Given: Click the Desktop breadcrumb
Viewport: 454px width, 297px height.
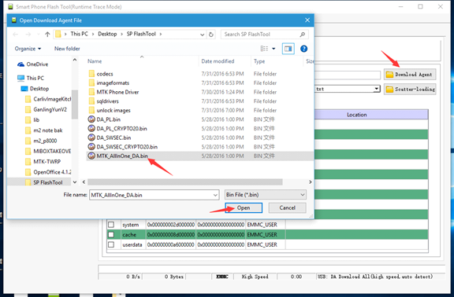Looking at the screenshot, I should (107, 34).
